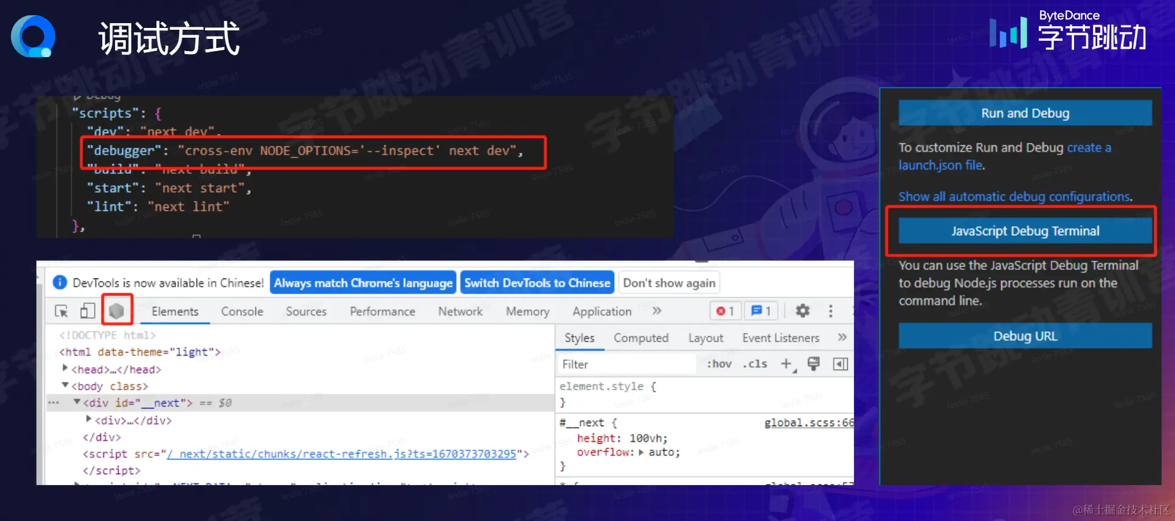1175x521 pixels.
Task: Select the DOCTYPE html row
Action: (x=107, y=335)
